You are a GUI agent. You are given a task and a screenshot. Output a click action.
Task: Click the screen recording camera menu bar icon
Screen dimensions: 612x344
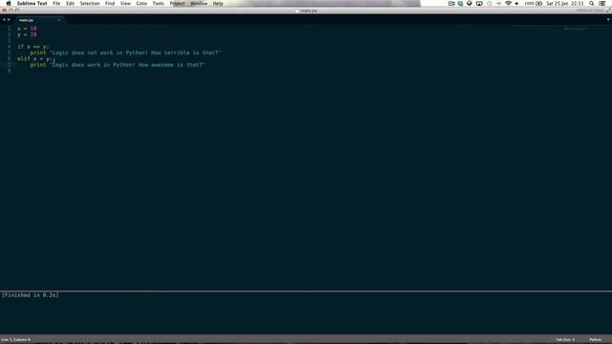(451, 4)
